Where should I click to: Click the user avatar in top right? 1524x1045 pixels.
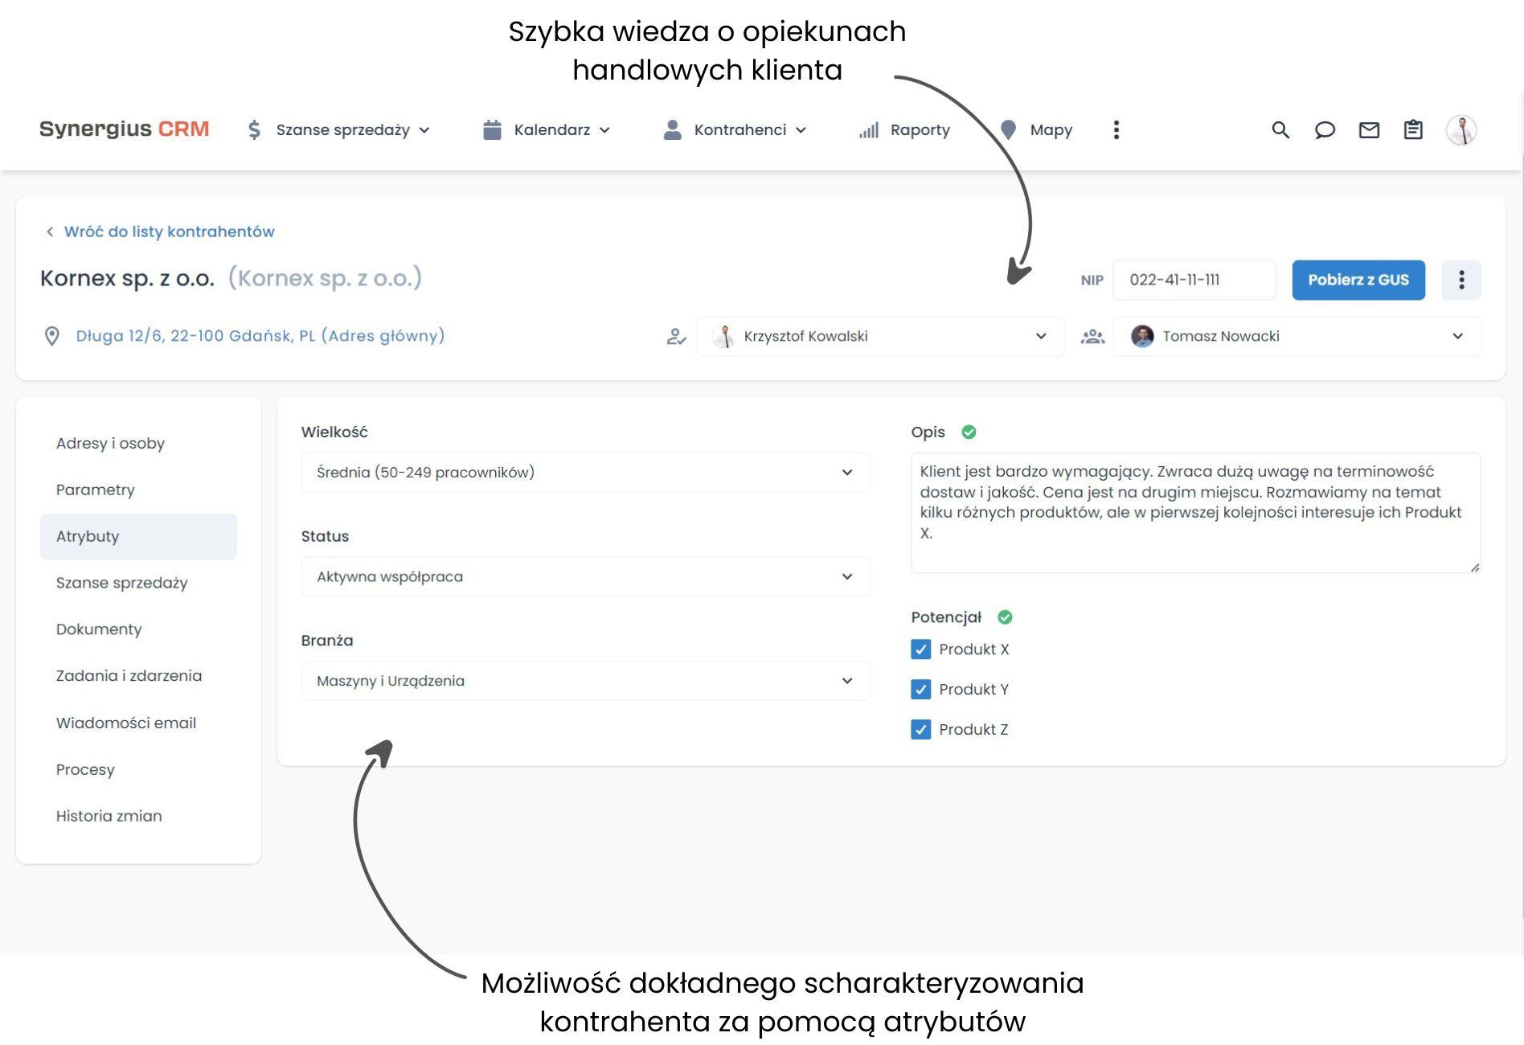[1462, 129]
